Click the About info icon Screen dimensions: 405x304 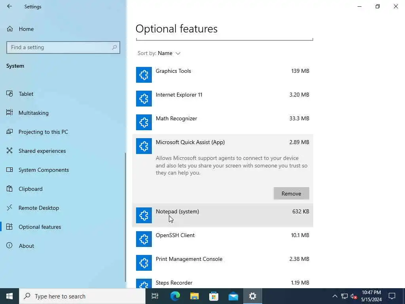[9, 245]
